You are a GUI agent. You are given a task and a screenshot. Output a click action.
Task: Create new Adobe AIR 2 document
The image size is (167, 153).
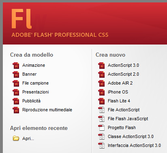tap(120, 83)
